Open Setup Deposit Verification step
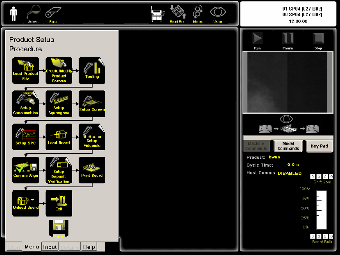 coord(59,170)
